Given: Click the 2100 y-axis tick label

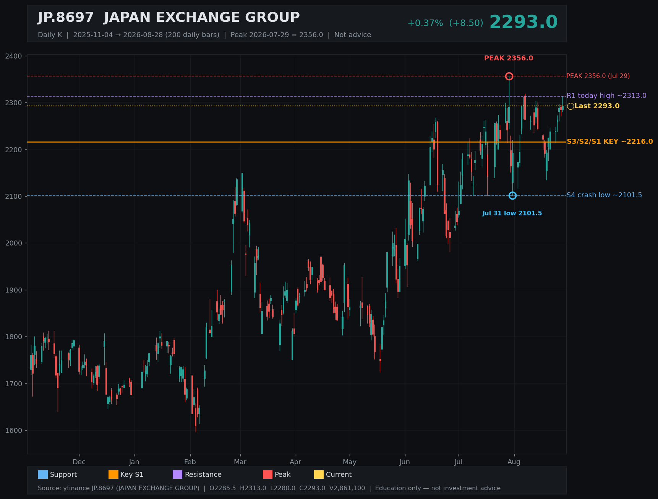Looking at the screenshot, I should tap(14, 197).
